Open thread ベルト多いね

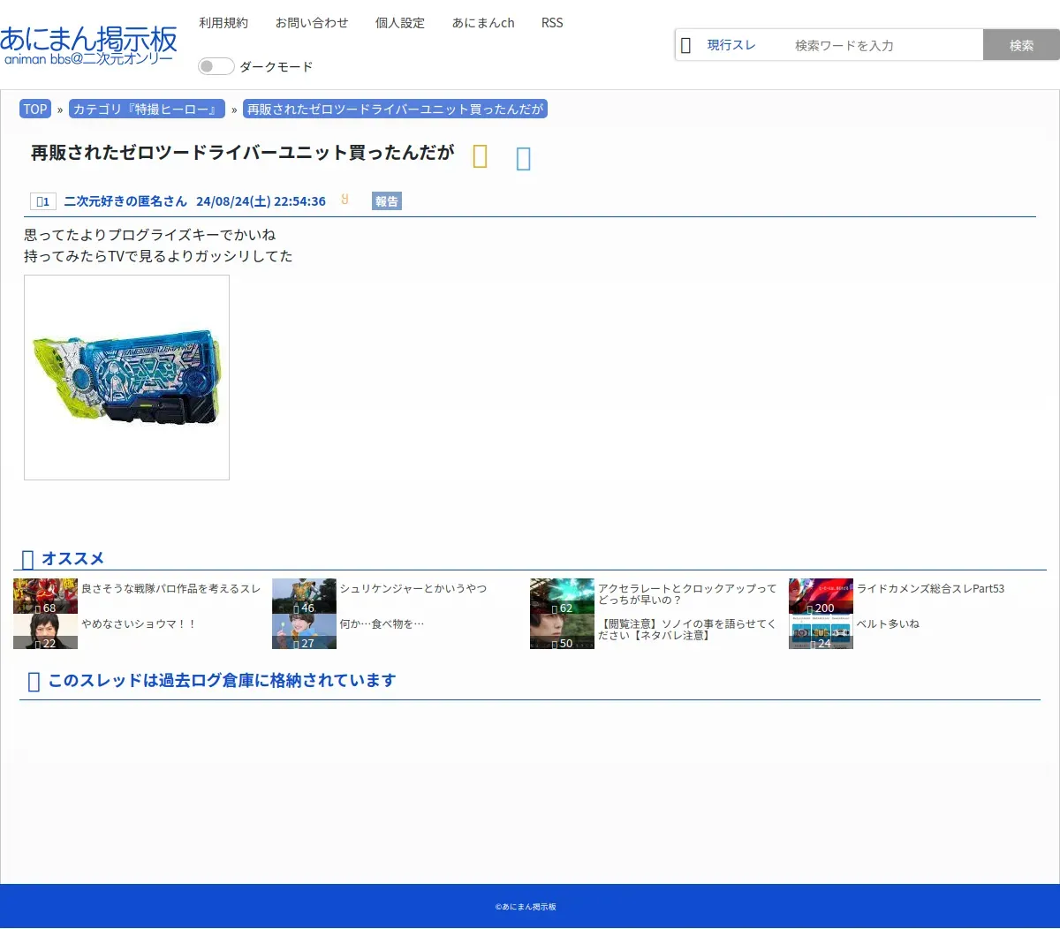[888, 623]
